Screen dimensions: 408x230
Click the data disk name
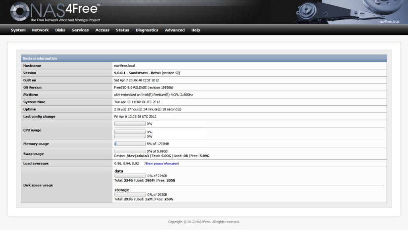coord(119,171)
